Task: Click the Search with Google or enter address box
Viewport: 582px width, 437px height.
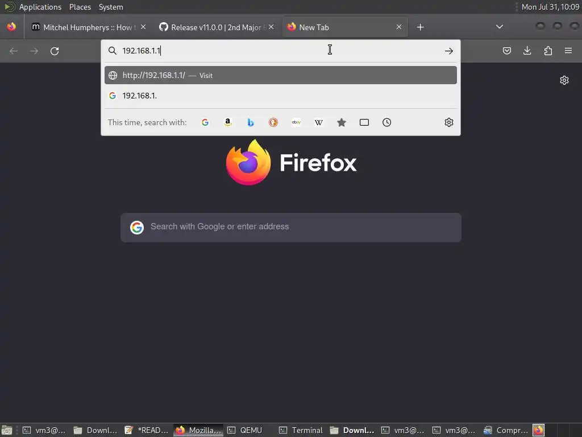Action: click(291, 228)
